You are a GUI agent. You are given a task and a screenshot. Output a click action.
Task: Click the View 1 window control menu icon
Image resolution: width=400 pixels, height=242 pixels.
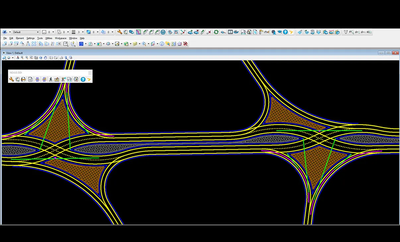pos(4,53)
